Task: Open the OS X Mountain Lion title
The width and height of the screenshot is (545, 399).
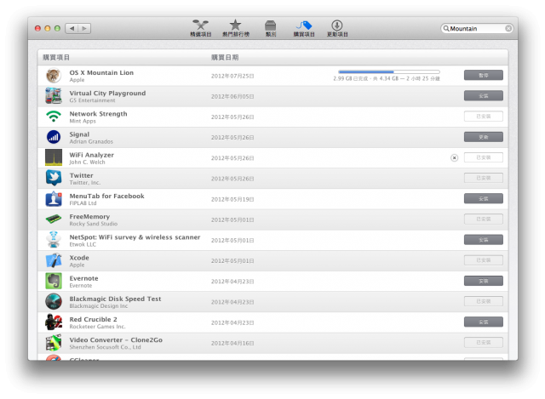Action: coord(101,72)
